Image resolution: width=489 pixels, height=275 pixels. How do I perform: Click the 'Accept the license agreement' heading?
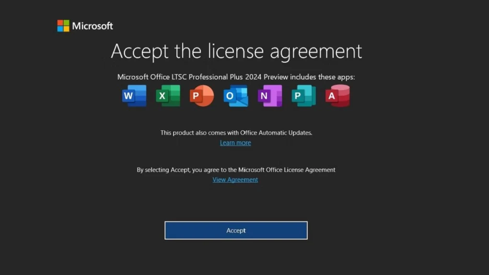[236, 51]
